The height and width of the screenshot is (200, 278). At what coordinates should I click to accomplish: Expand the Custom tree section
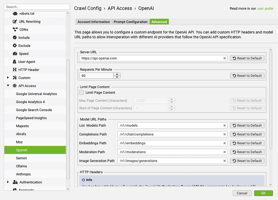tap(8, 78)
